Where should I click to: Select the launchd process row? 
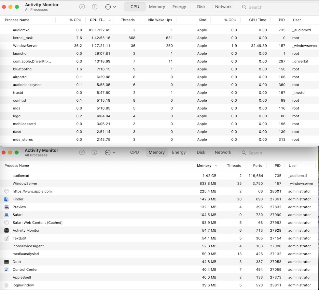point(159,53)
